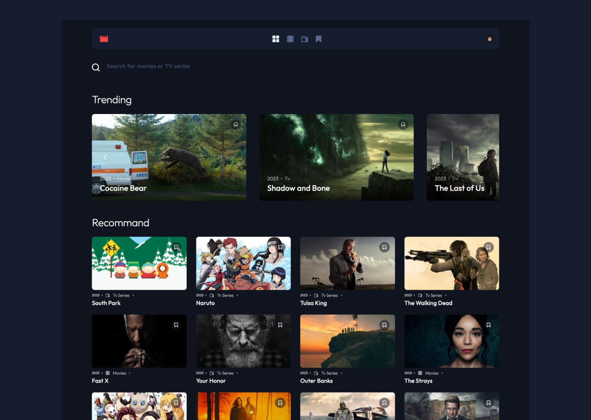Open the user profile avatar
Image resolution: width=591 pixels, height=420 pixels.
tap(490, 39)
